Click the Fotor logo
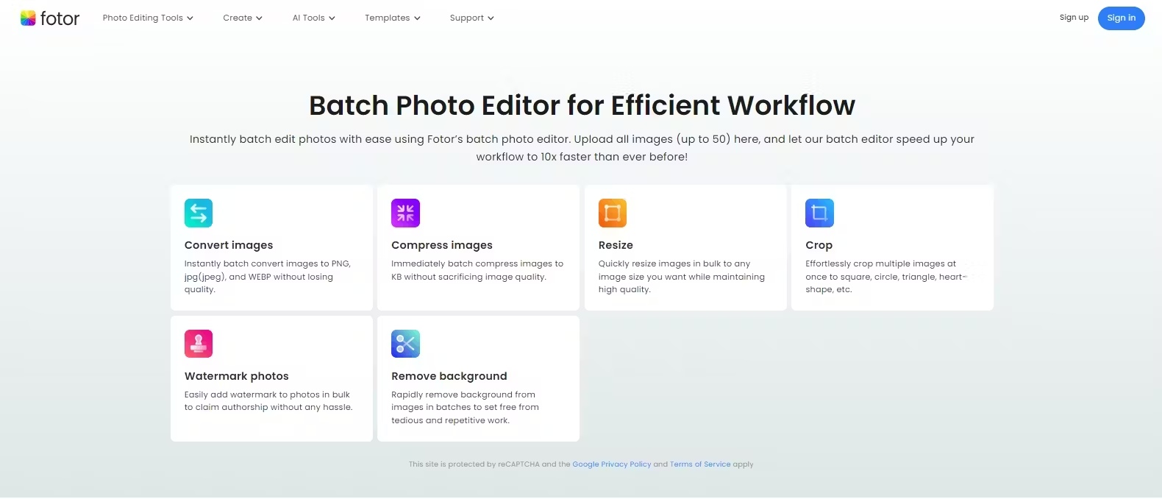This screenshot has width=1162, height=499. tap(50, 18)
